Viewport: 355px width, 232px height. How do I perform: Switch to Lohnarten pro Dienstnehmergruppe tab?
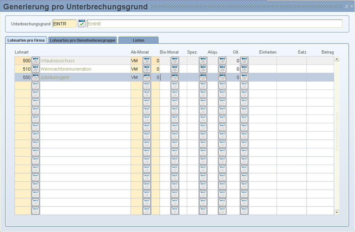(x=82, y=40)
